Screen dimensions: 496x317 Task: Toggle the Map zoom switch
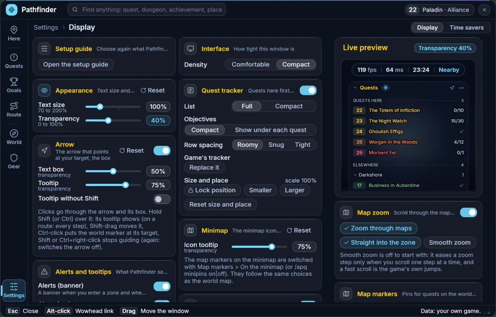point(468,213)
